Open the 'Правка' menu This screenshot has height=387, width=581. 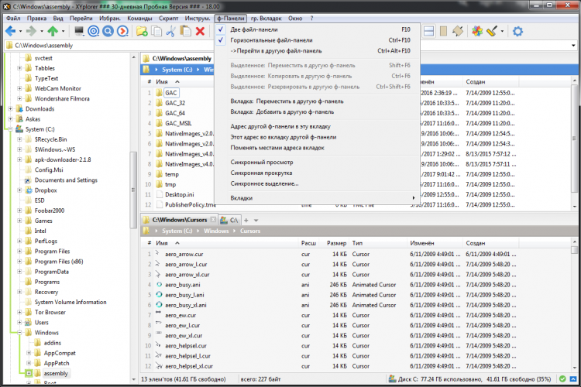[x=36, y=18]
